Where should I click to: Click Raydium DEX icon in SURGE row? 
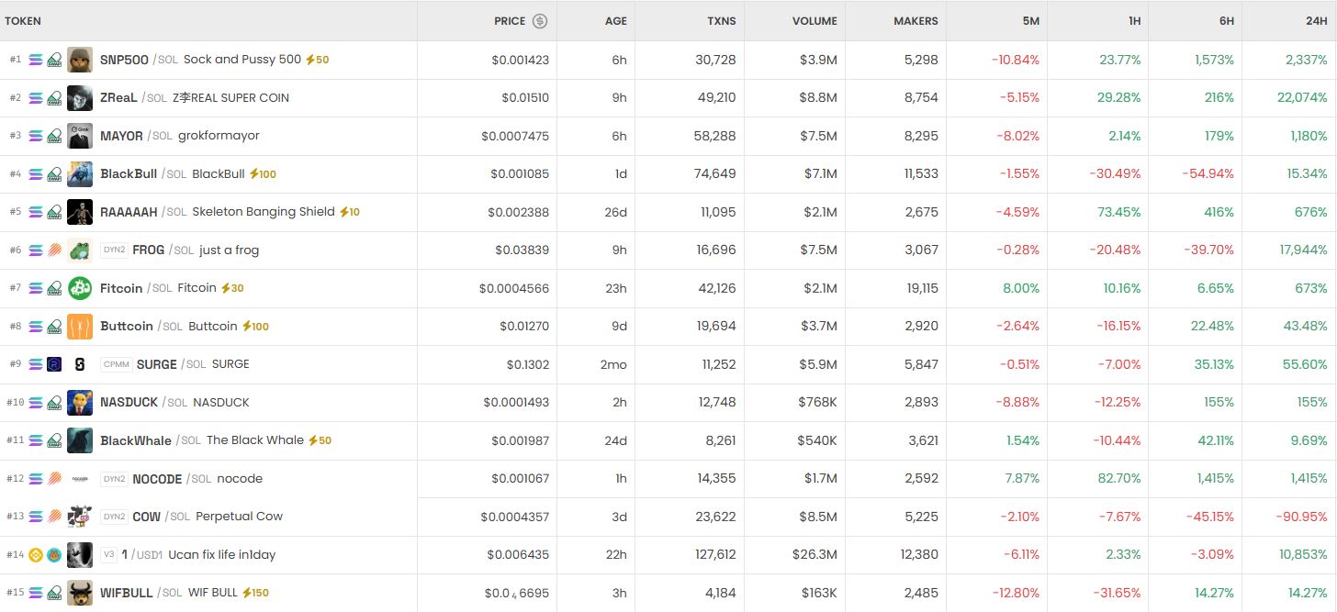pos(54,364)
